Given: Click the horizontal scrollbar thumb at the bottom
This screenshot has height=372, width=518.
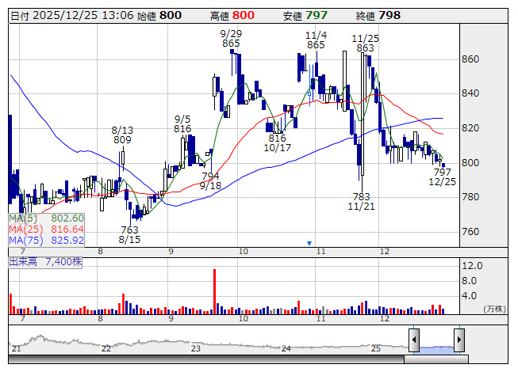Looking at the screenshot, I should [436, 359].
